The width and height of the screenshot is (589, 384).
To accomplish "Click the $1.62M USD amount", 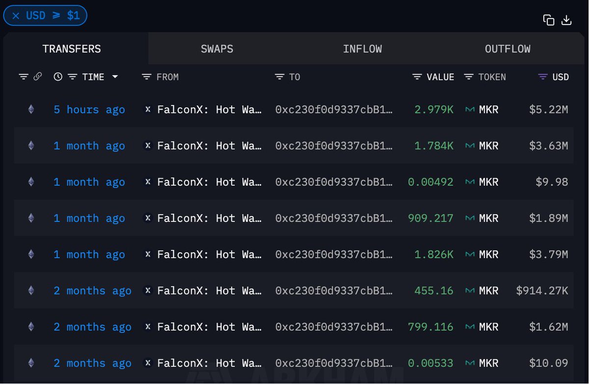I will pyautogui.click(x=548, y=327).
